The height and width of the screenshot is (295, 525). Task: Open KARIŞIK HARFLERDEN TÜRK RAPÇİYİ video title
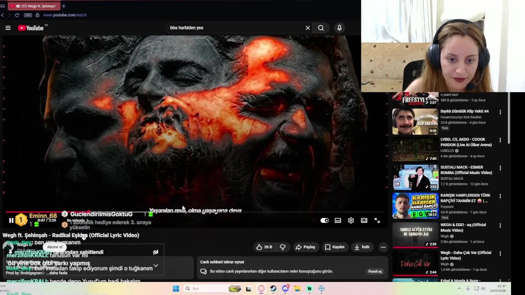(x=466, y=198)
